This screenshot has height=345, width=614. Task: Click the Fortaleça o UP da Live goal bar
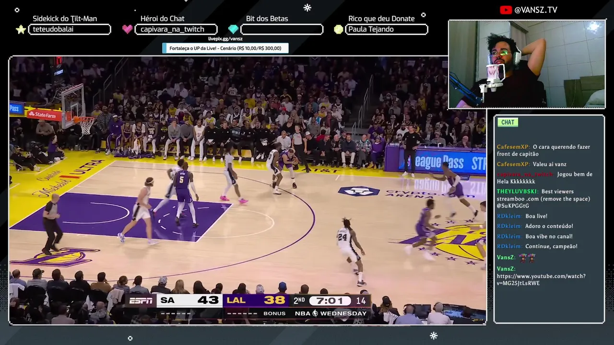click(225, 48)
